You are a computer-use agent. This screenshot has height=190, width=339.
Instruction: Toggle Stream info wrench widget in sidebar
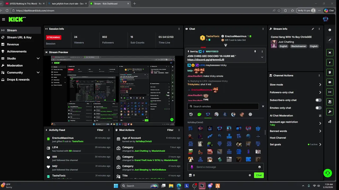pos(330,112)
